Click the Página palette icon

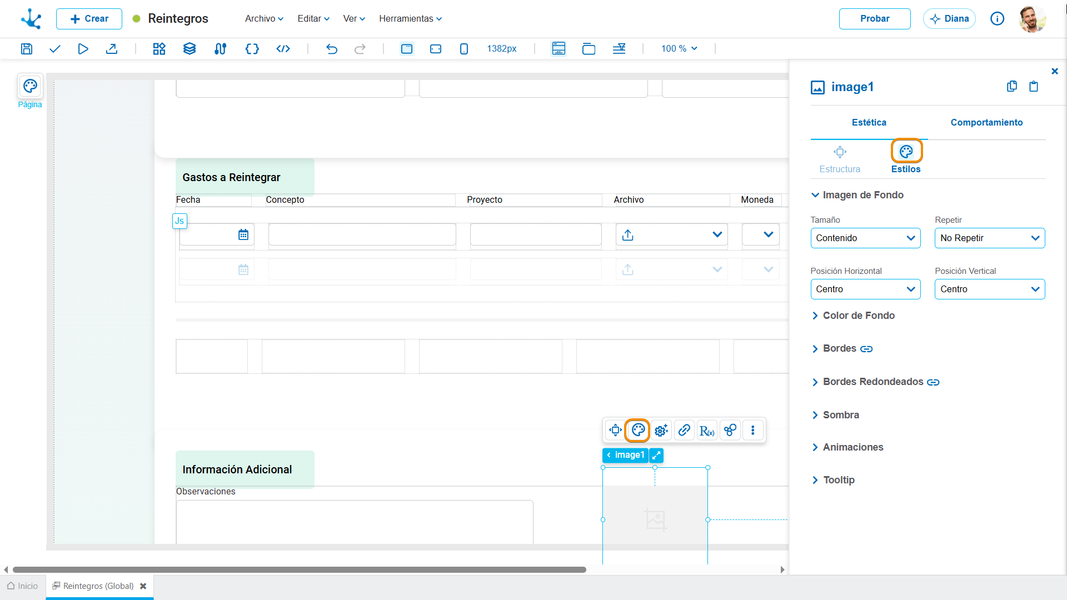(x=30, y=86)
